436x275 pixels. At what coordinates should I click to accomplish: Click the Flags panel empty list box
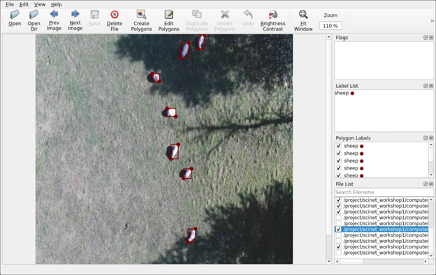click(384, 61)
